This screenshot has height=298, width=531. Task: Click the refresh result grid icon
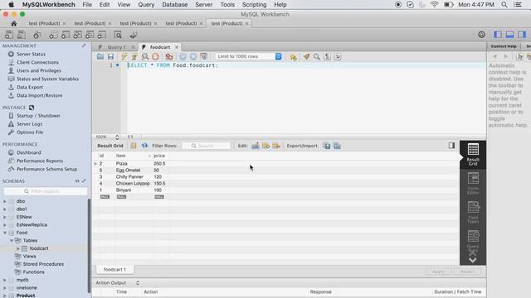(x=144, y=146)
